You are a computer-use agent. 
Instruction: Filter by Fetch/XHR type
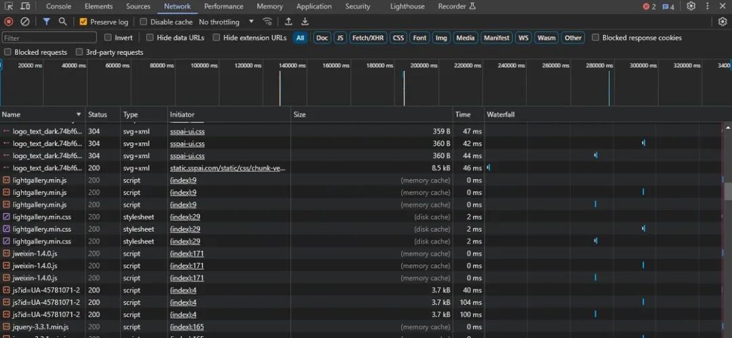(x=368, y=38)
